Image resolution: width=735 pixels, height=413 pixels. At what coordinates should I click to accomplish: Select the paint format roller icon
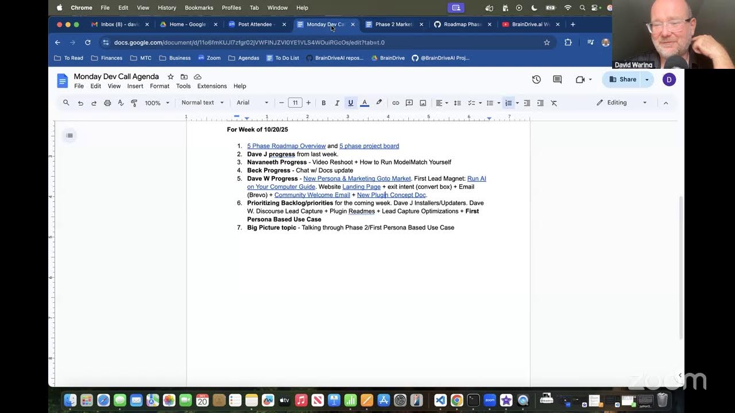(134, 103)
